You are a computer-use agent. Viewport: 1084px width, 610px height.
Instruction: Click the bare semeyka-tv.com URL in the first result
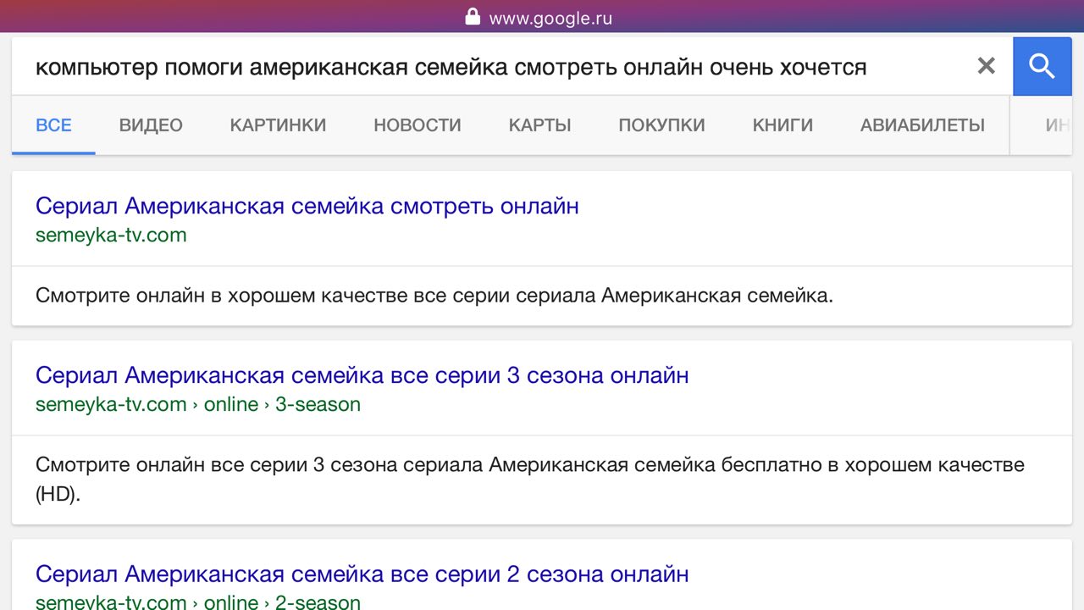tap(111, 235)
